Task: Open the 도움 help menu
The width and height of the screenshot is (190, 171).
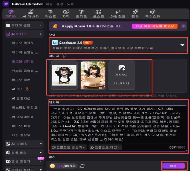Action: 70,4
